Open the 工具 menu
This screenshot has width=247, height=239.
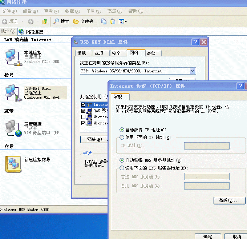click(x=94, y=11)
